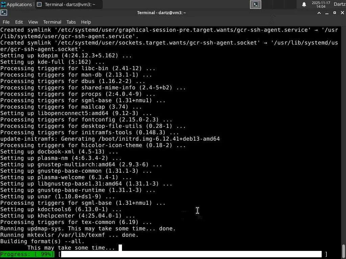Viewport: 346px width, 259px height.
Task: Click the terminal cursor after 'This may take some time...'
Action: coord(120,248)
